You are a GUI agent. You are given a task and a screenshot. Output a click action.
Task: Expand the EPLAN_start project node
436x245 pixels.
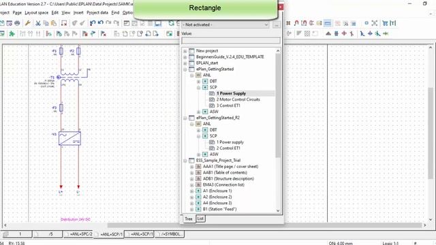point(185,63)
